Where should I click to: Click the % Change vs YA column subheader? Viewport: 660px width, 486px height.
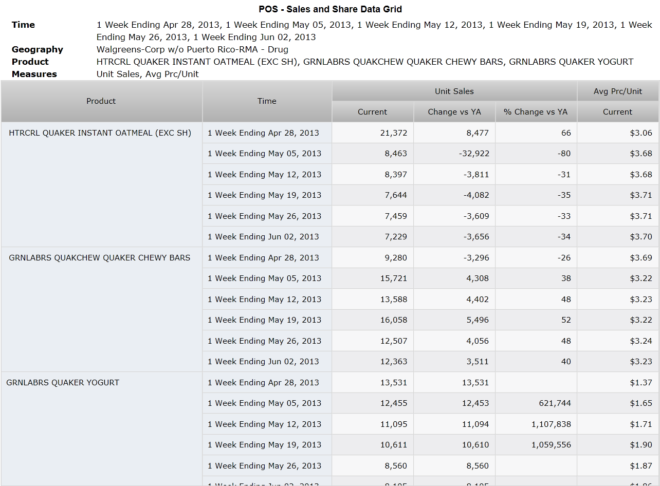pyautogui.click(x=536, y=112)
